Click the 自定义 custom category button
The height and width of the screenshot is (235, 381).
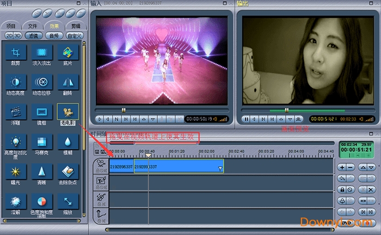point(73,35)
